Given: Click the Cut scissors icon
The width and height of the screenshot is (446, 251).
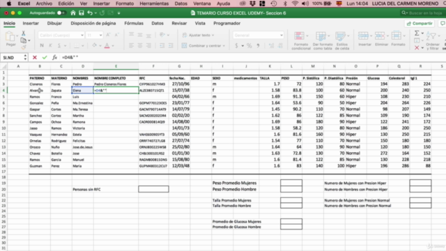Looking at the screenshot, I should point(24,33).
